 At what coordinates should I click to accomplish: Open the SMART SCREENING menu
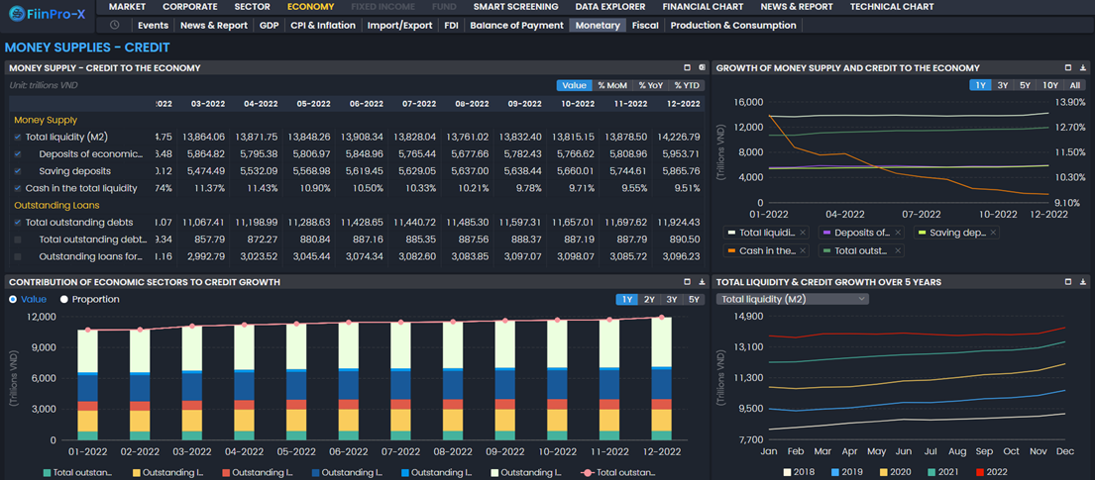pos(515,7)
